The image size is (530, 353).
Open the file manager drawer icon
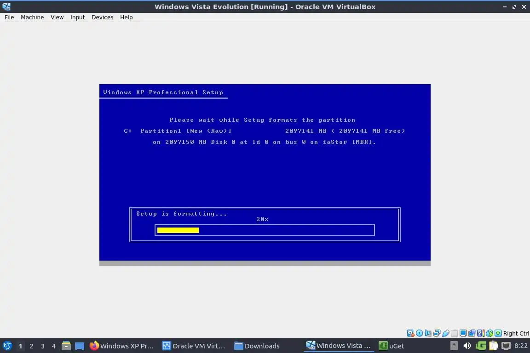[66, 346]
